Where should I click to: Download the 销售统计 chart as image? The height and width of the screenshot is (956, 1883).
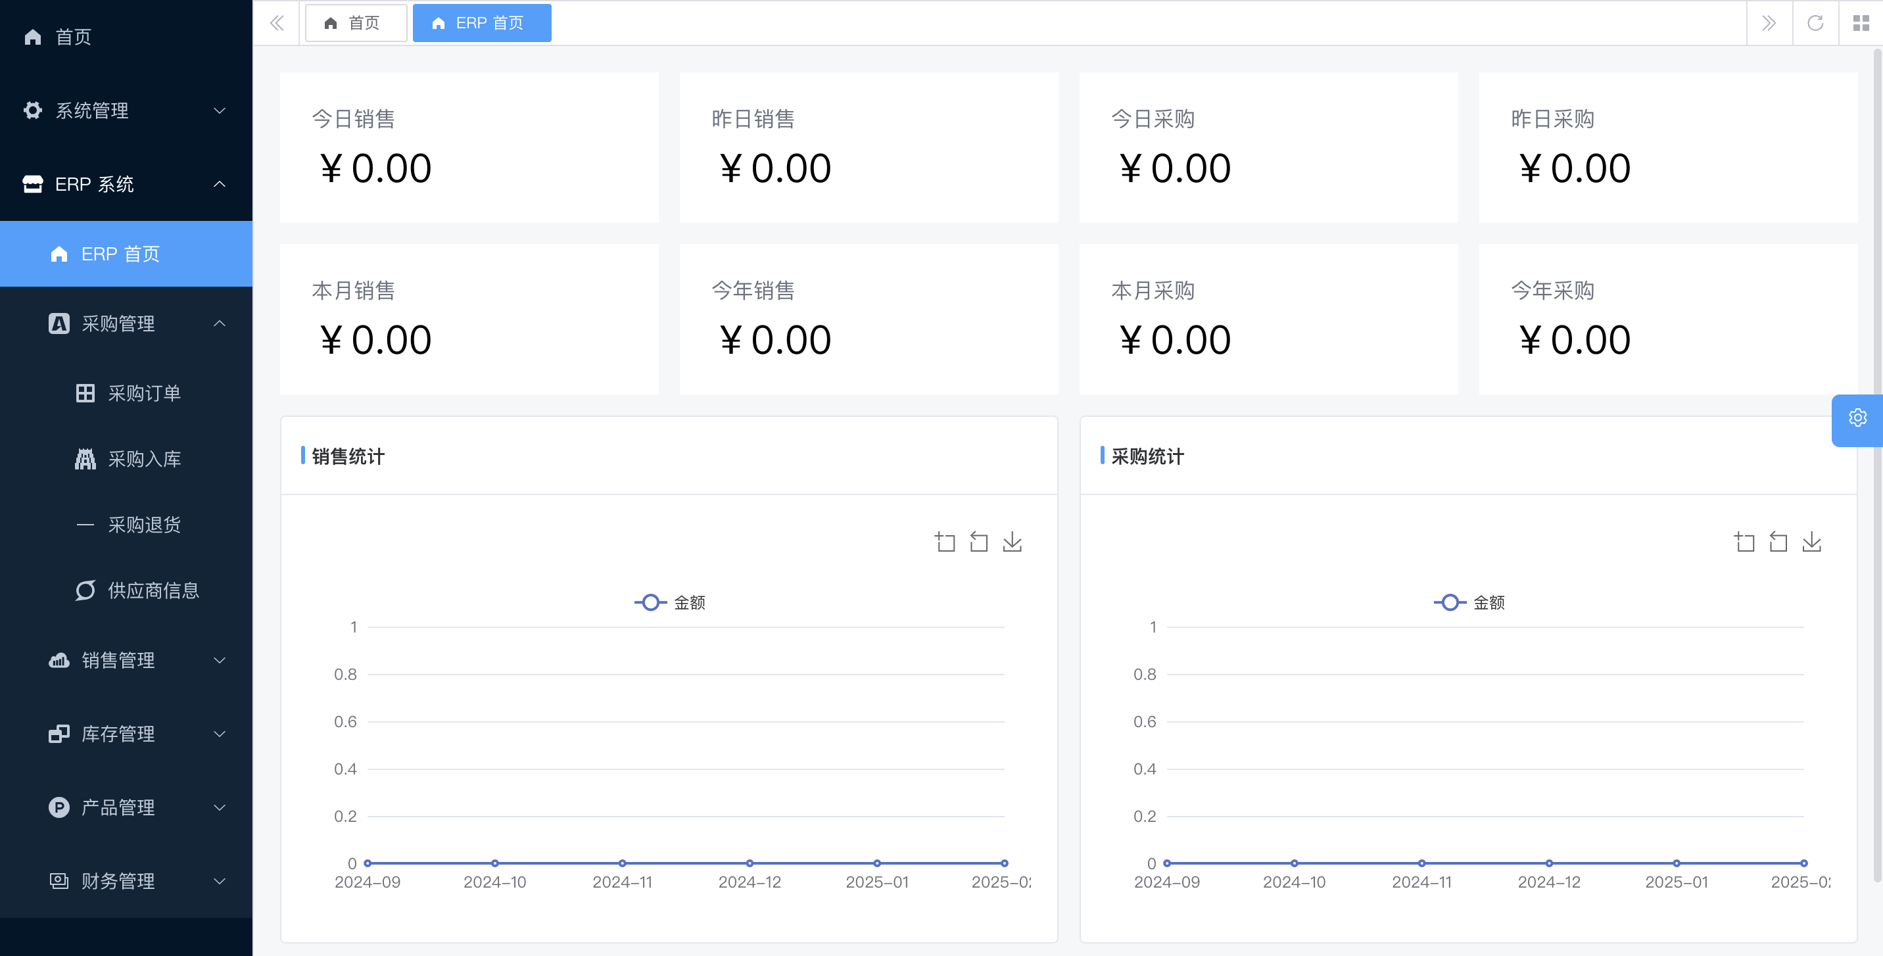pos(1013,542)
